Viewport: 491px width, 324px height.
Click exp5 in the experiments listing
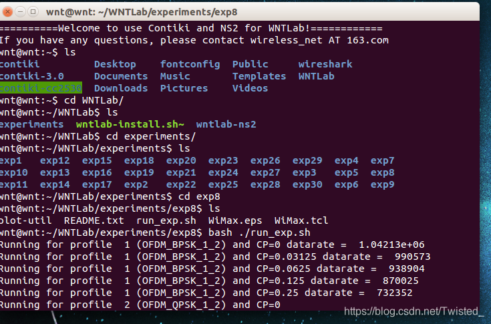click(346, 173)
